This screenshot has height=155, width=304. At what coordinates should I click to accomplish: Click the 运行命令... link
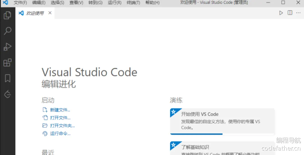(60, 133)
